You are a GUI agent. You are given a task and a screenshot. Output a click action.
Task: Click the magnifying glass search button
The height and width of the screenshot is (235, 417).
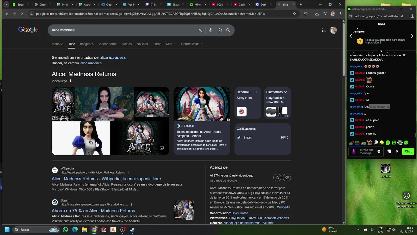pyautogui.click(x=228, y=30)
